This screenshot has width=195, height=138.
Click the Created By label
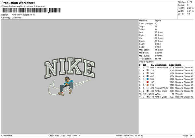7,136
